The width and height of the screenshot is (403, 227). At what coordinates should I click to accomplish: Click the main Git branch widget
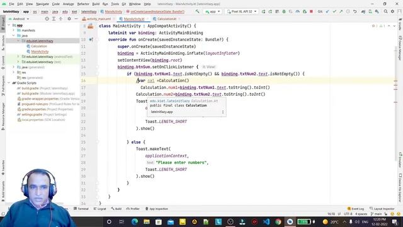click(x=377, y=214)
